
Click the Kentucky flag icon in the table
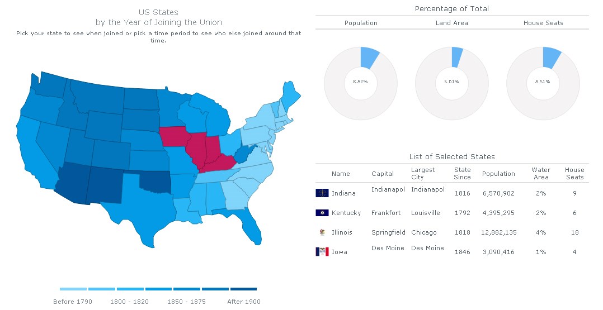[322, 213]
